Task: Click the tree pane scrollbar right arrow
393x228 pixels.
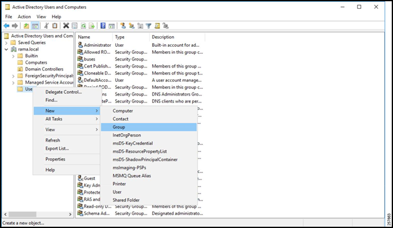Action: [70, 214]
